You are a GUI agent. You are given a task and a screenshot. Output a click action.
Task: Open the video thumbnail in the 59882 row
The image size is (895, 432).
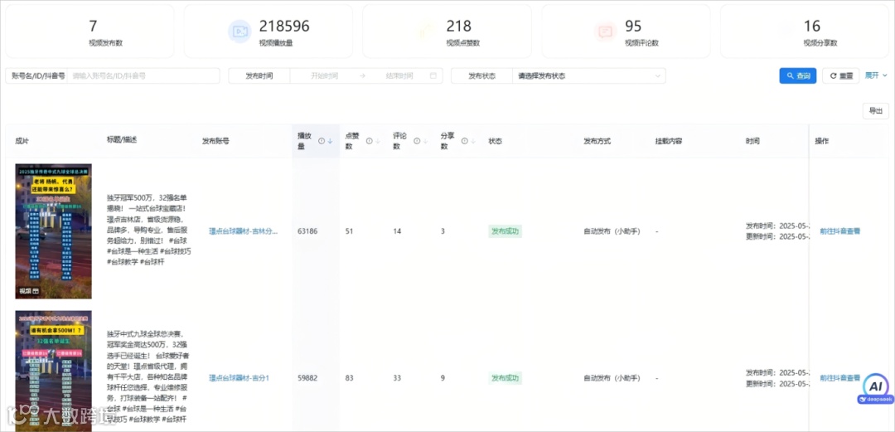point(54,371)
